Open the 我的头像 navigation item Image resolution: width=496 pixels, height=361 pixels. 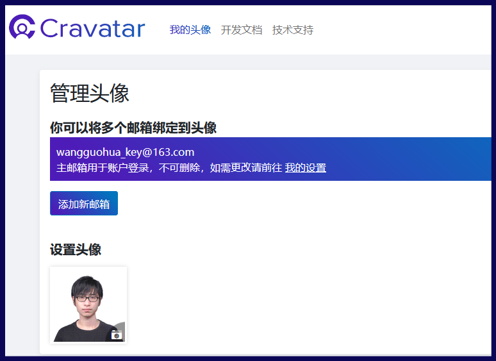coord(190,29)
